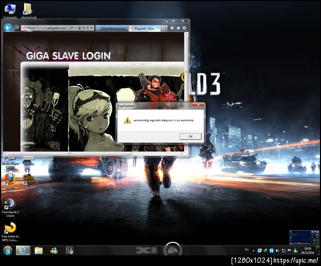321x266 pixels.
Task: Switch to the first Giga Slave tab
Action: 112,29
